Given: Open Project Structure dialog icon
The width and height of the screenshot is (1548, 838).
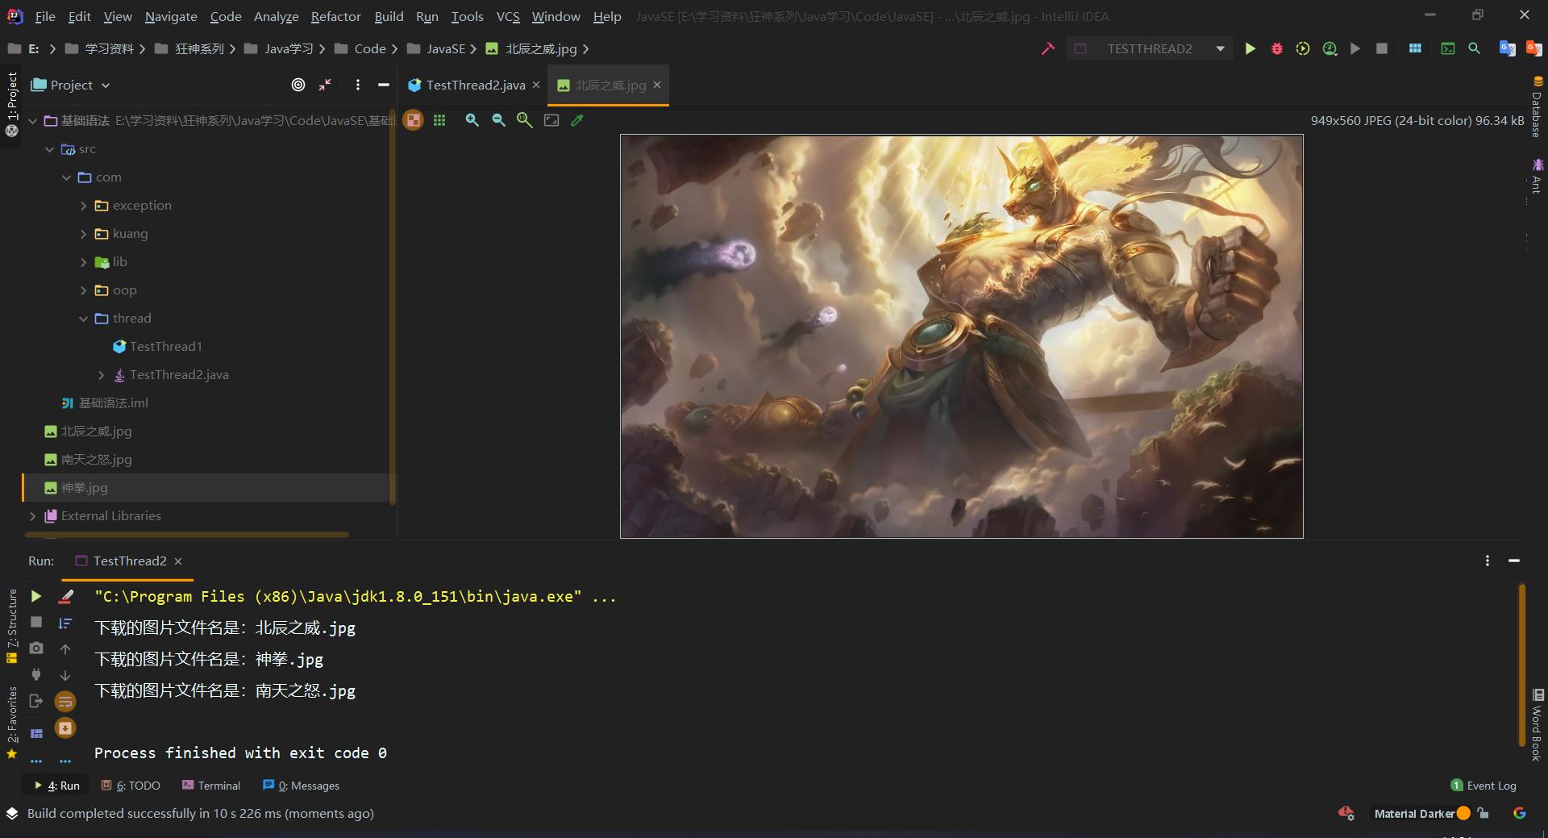Looking at the screenshot, I should (x=1415, y=48).
